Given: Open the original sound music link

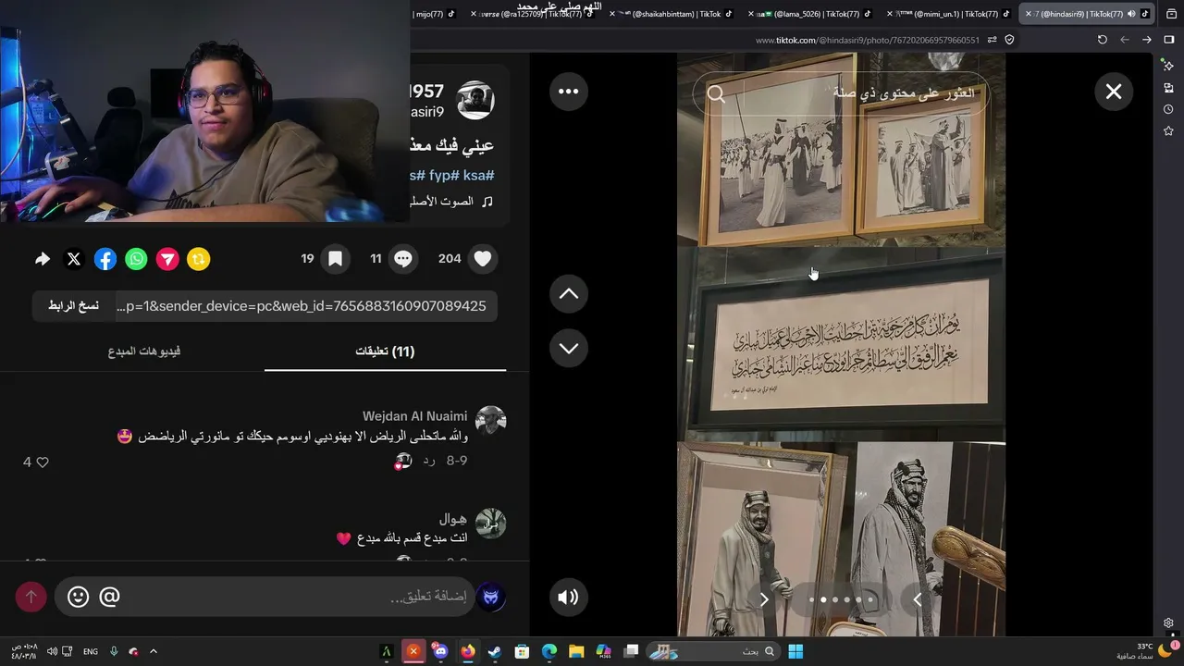Looking at the screenshot, I should (450, 201).
